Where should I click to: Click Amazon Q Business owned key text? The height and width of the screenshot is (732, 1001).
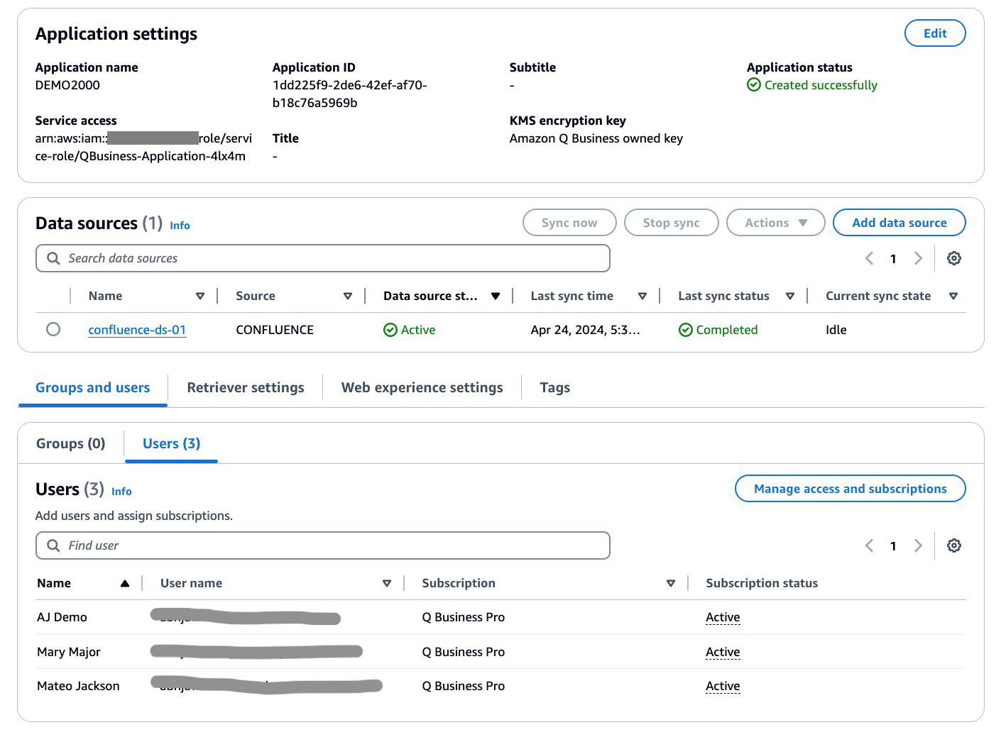coord(596,138)
